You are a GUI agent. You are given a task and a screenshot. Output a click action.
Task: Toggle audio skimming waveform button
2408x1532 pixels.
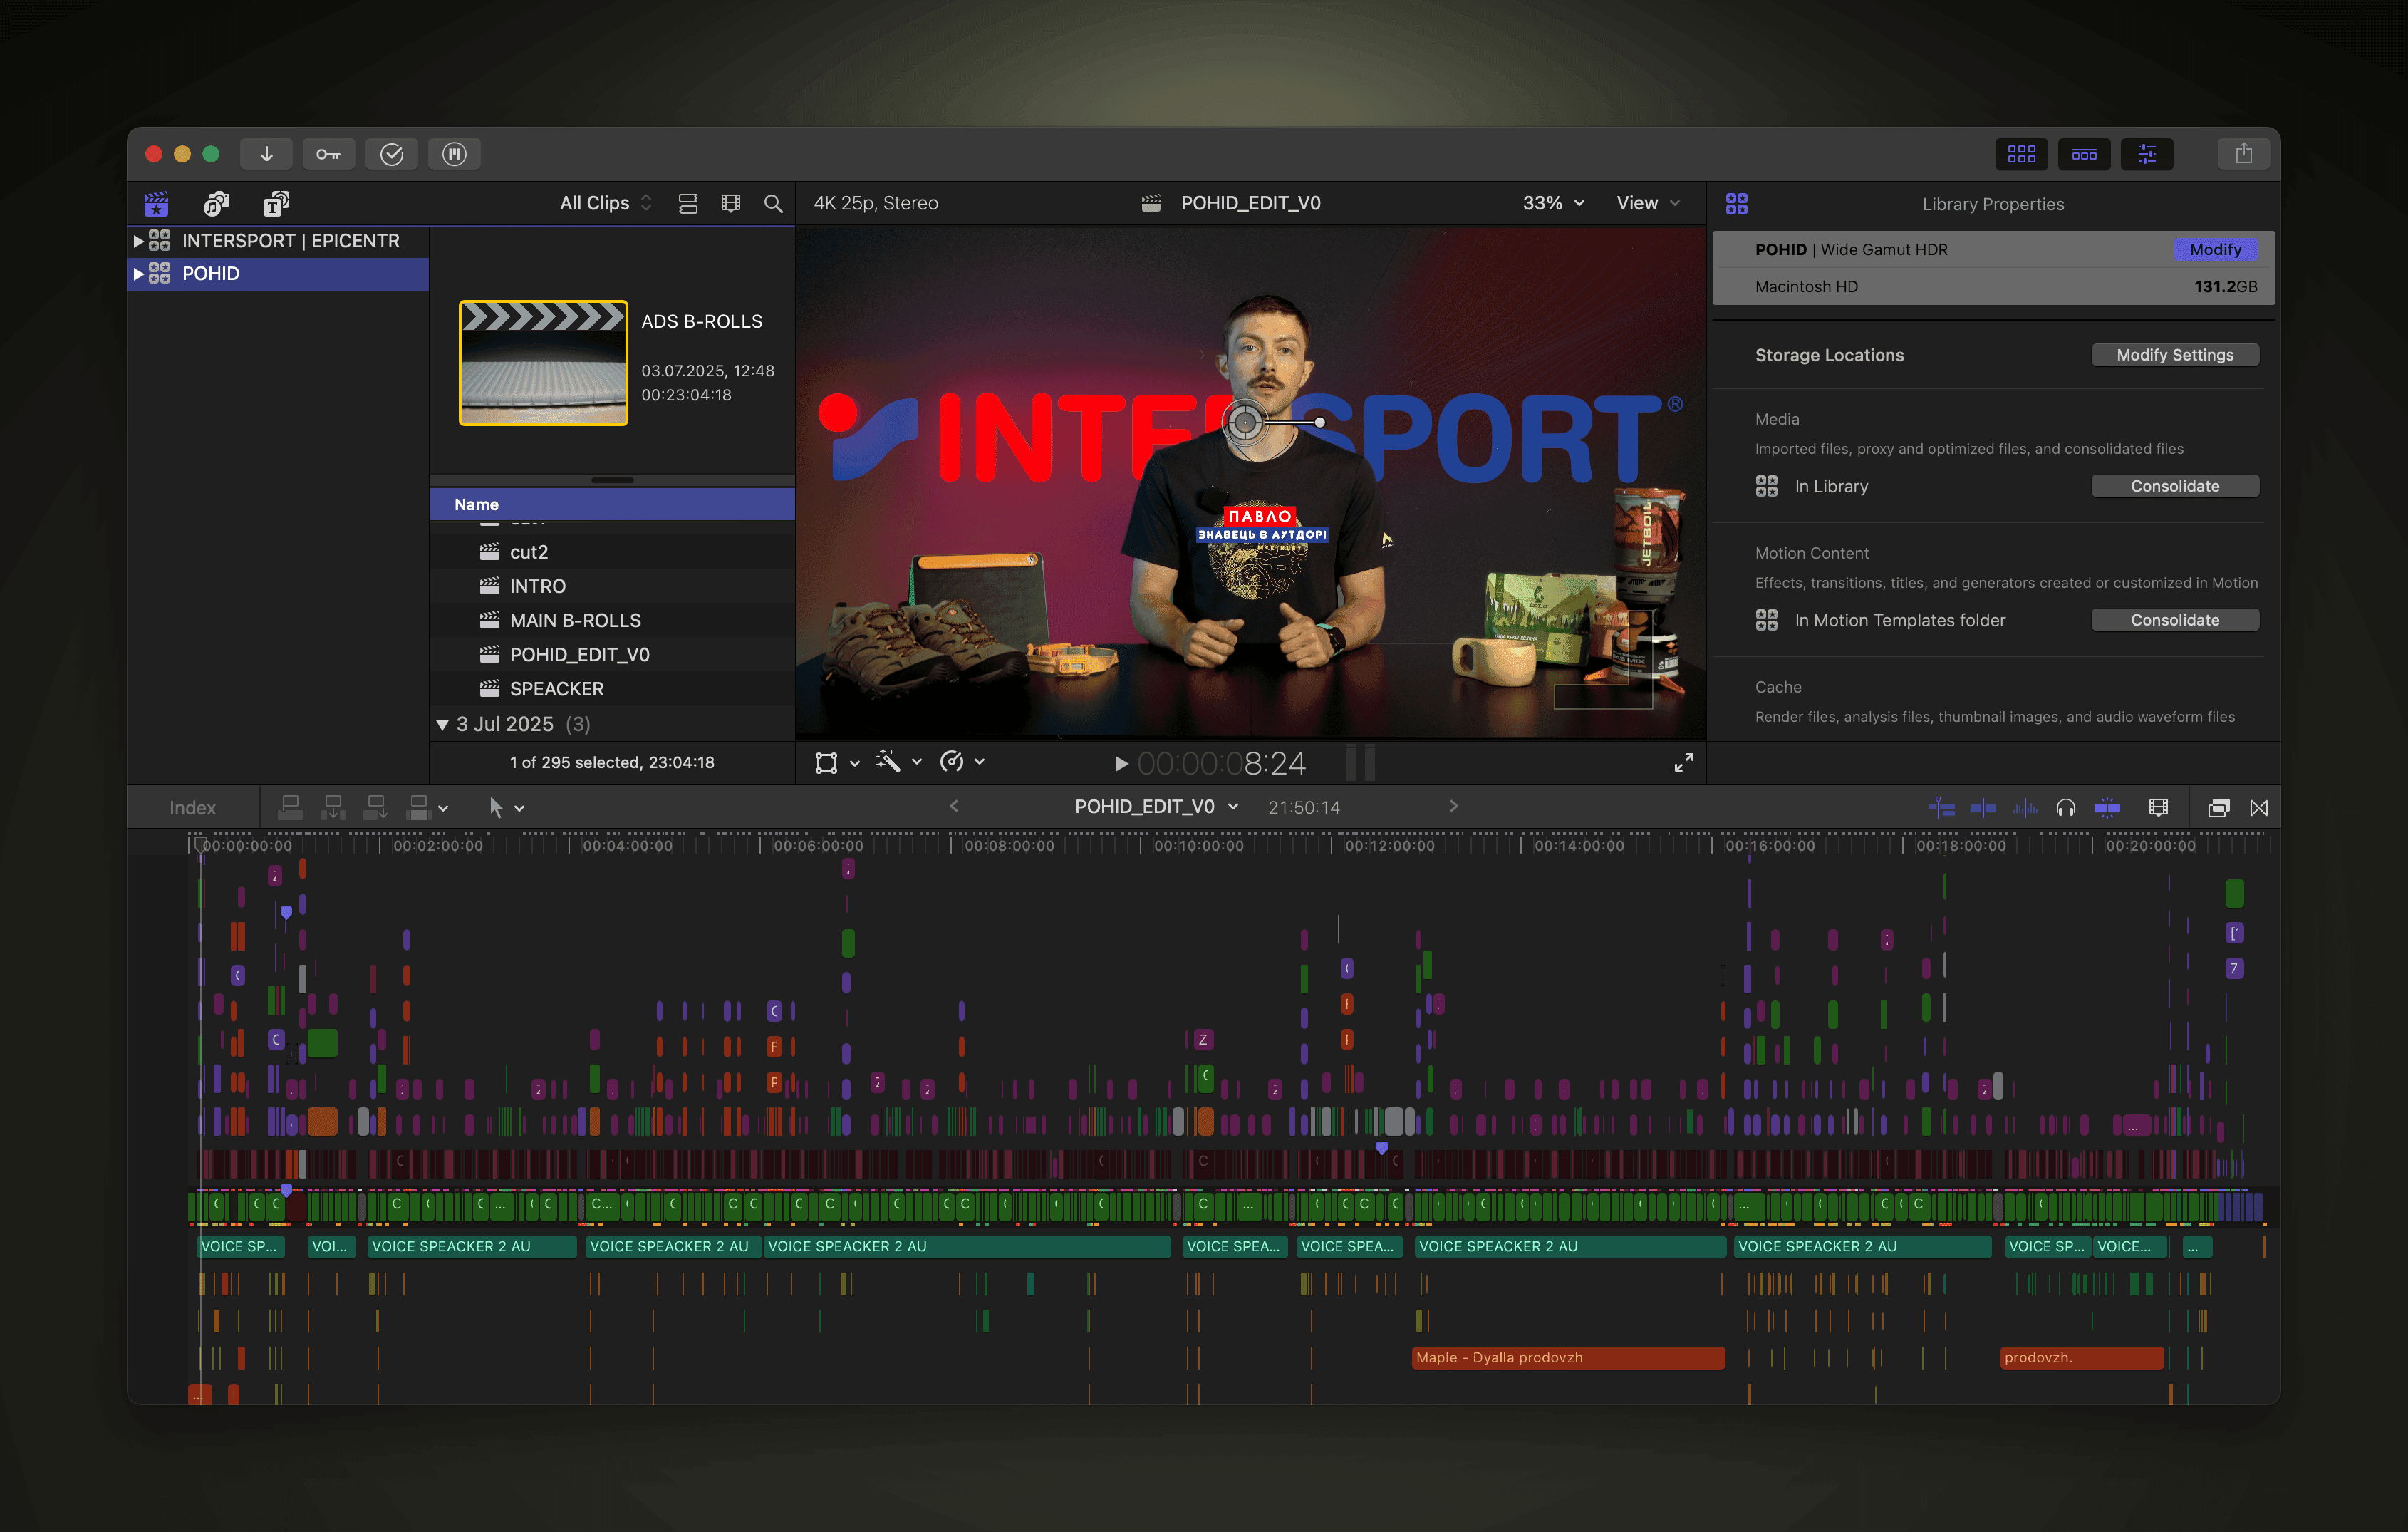pos(2024,808)
